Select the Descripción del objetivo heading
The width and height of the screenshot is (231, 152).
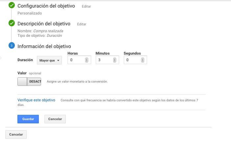click(x=44, y=24)
